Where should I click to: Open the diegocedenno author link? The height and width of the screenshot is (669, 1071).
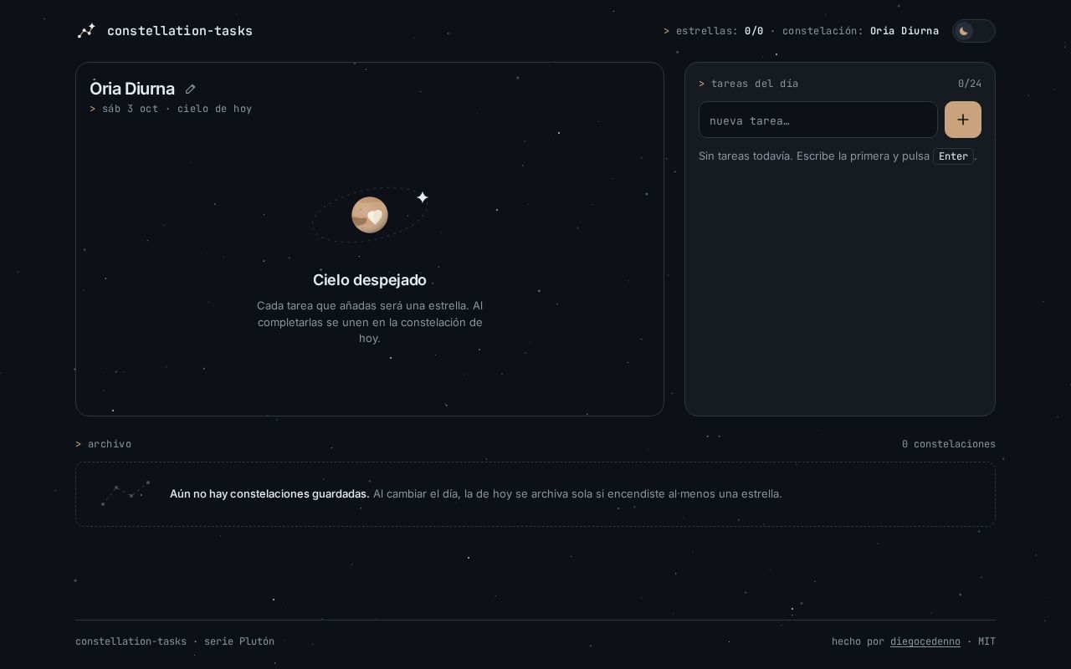[925, 641]
